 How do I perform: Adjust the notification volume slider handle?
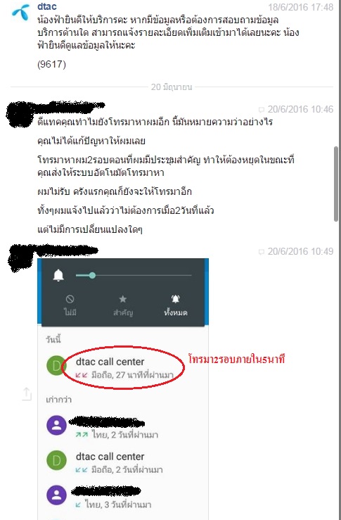click(x=92, y=275)
